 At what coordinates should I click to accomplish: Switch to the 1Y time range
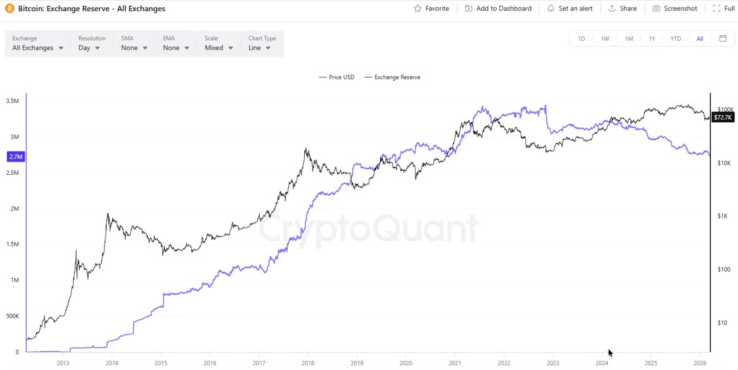click(x=652, y=39)
